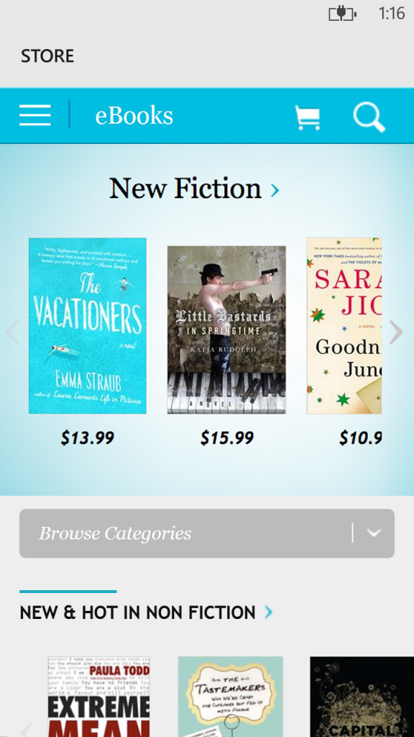Open Goodnight June book cover

[x=344, y=326]
